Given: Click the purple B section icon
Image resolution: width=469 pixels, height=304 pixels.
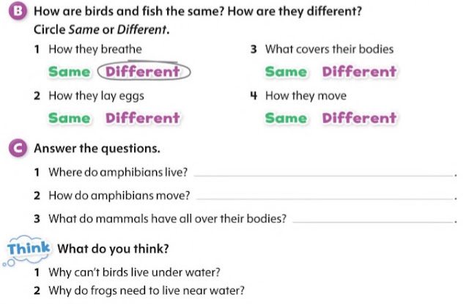Looking at the screenshot, I should (x=18, y=11).
